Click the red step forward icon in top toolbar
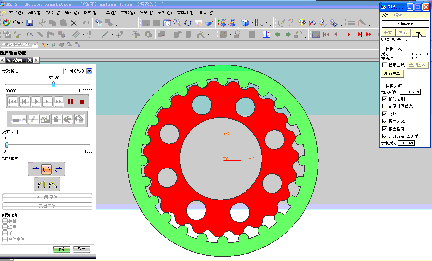The width and height of the screenshot is (432, 261). [x=359, y=34]
